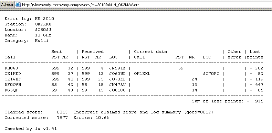Click corrected NR 14 in DG6QF row
272x133 pixels.
click(195, 90)
